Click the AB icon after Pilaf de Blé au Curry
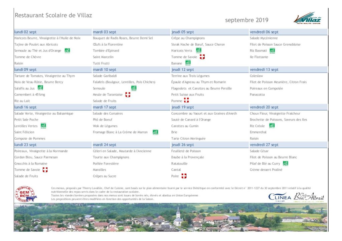 tap(285, 163)
